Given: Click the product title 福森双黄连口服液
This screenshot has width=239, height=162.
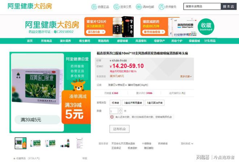Looking at the screenshot, I should click(x=142, y=53).
